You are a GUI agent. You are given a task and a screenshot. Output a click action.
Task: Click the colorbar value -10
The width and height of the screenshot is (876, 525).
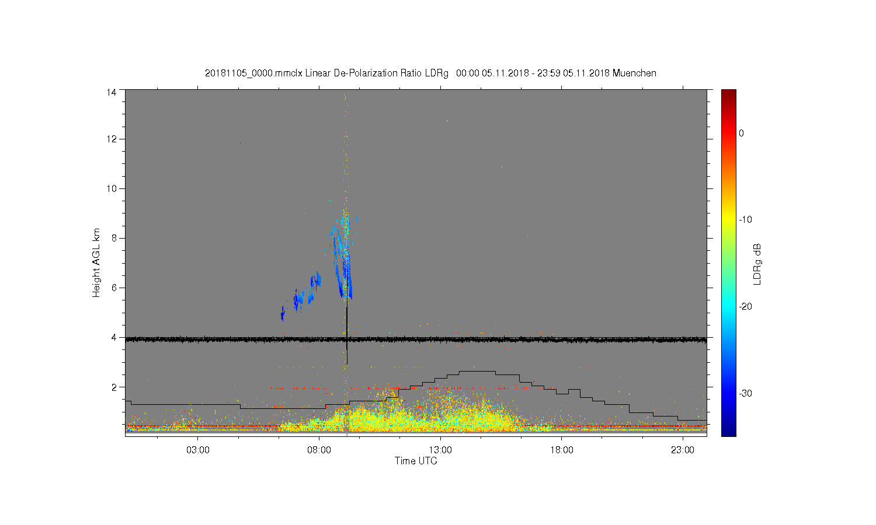[x=745, y=220]
